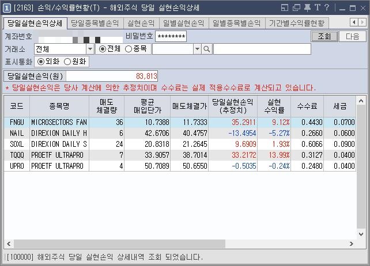Click the 비밀번호 password field
This screenshot has width=370, height=266.
coord(171,36)
